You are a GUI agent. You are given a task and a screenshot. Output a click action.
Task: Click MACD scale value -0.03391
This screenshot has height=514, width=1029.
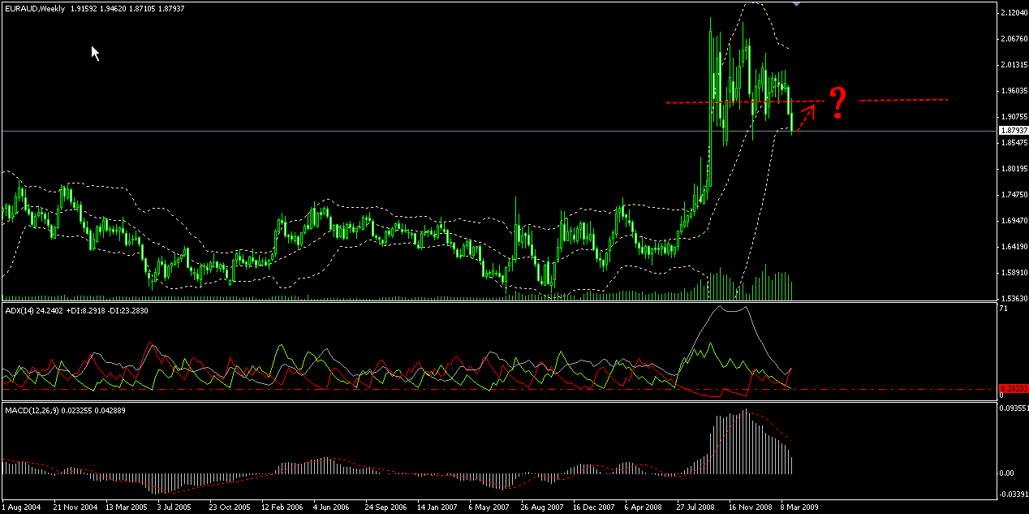(1014, 493)
